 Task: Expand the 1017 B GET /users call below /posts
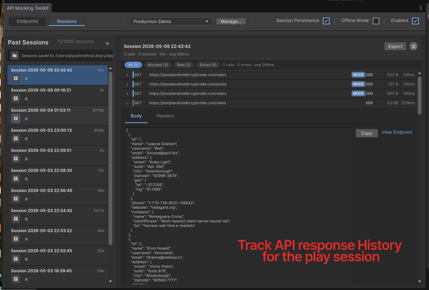pos(127,94)
